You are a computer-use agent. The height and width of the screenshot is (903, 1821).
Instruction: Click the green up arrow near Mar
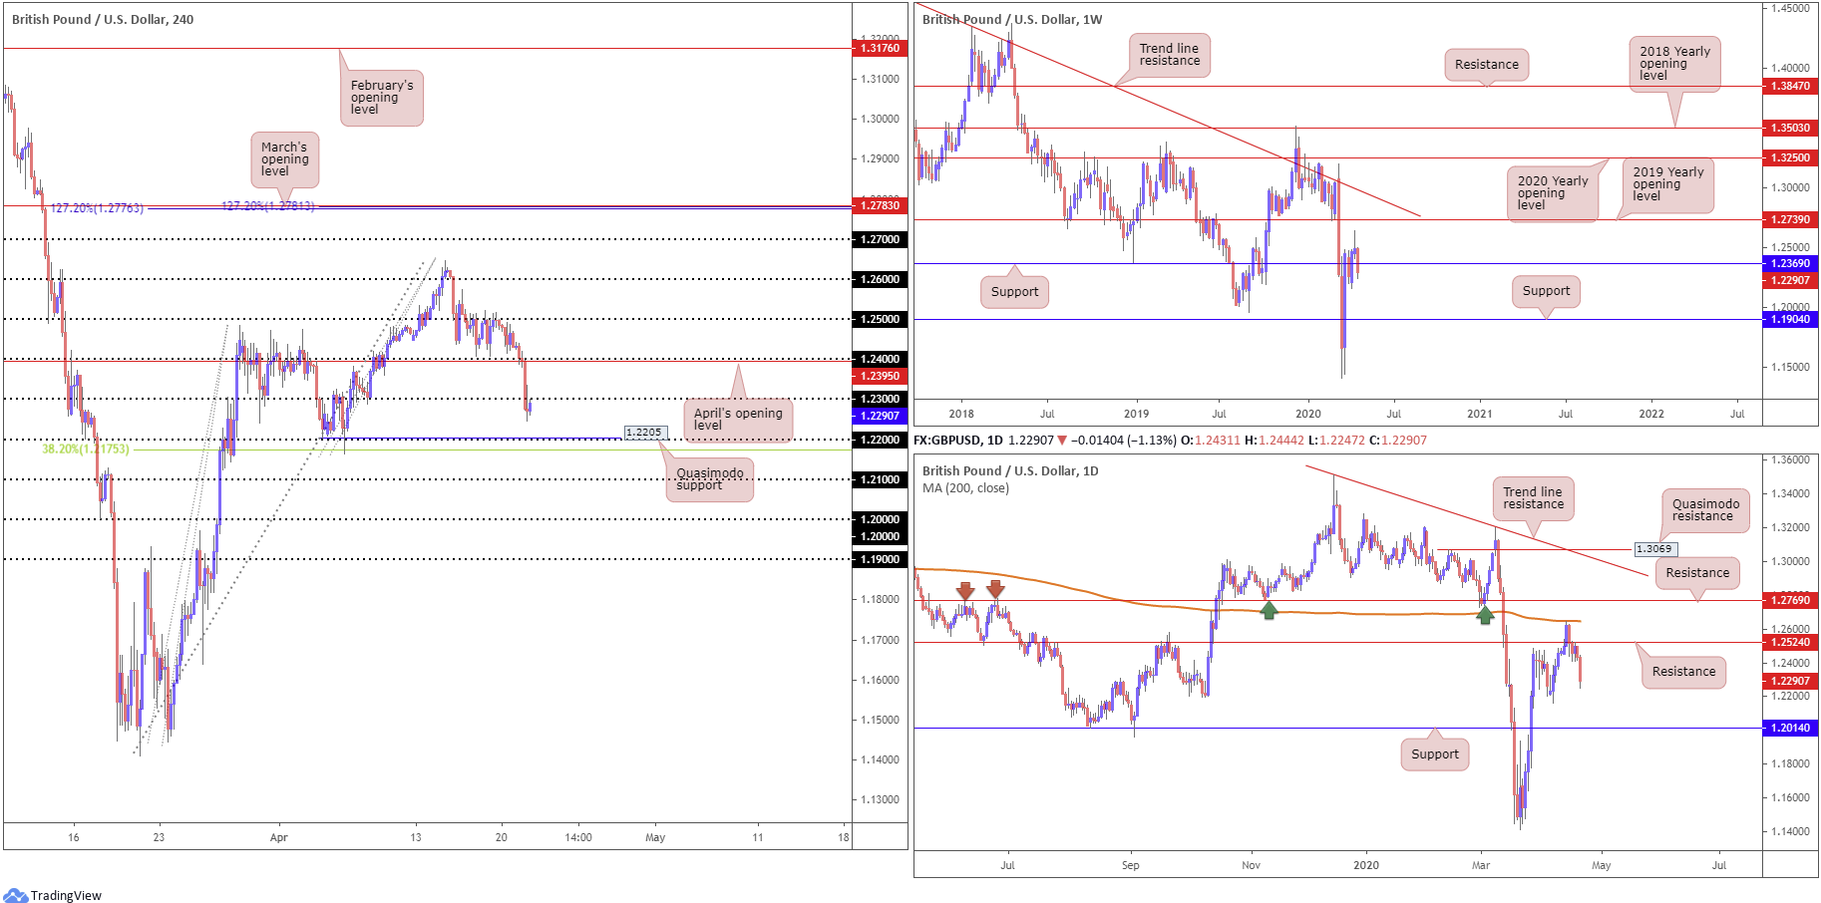(1485, 615)
